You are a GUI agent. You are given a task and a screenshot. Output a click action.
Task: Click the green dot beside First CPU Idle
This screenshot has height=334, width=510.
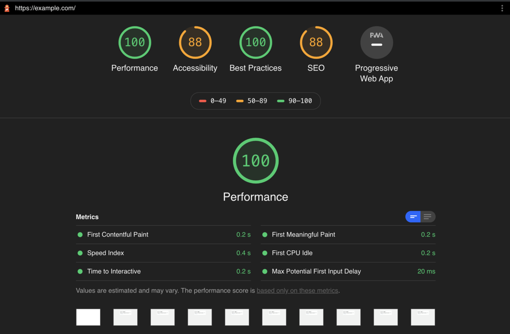[265, 253]
